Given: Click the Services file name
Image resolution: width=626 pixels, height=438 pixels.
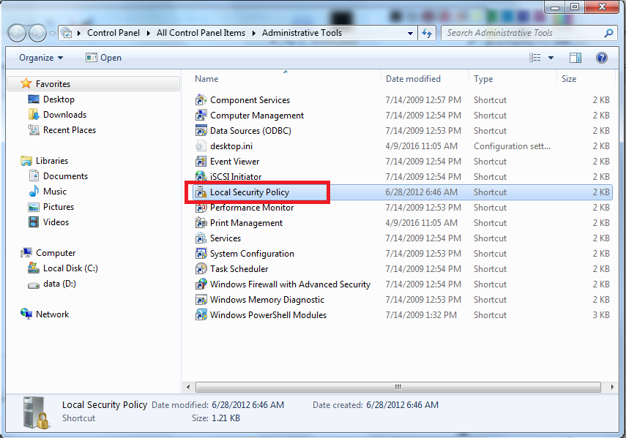Looking at the screenshot, I should click(226, 238).
